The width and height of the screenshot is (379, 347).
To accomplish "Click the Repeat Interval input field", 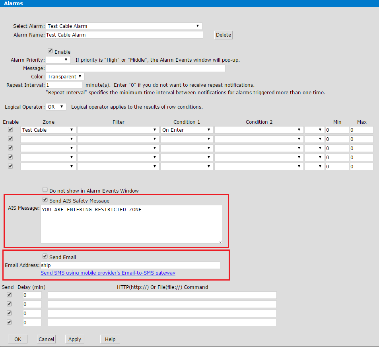I will [x=64, y=85].
